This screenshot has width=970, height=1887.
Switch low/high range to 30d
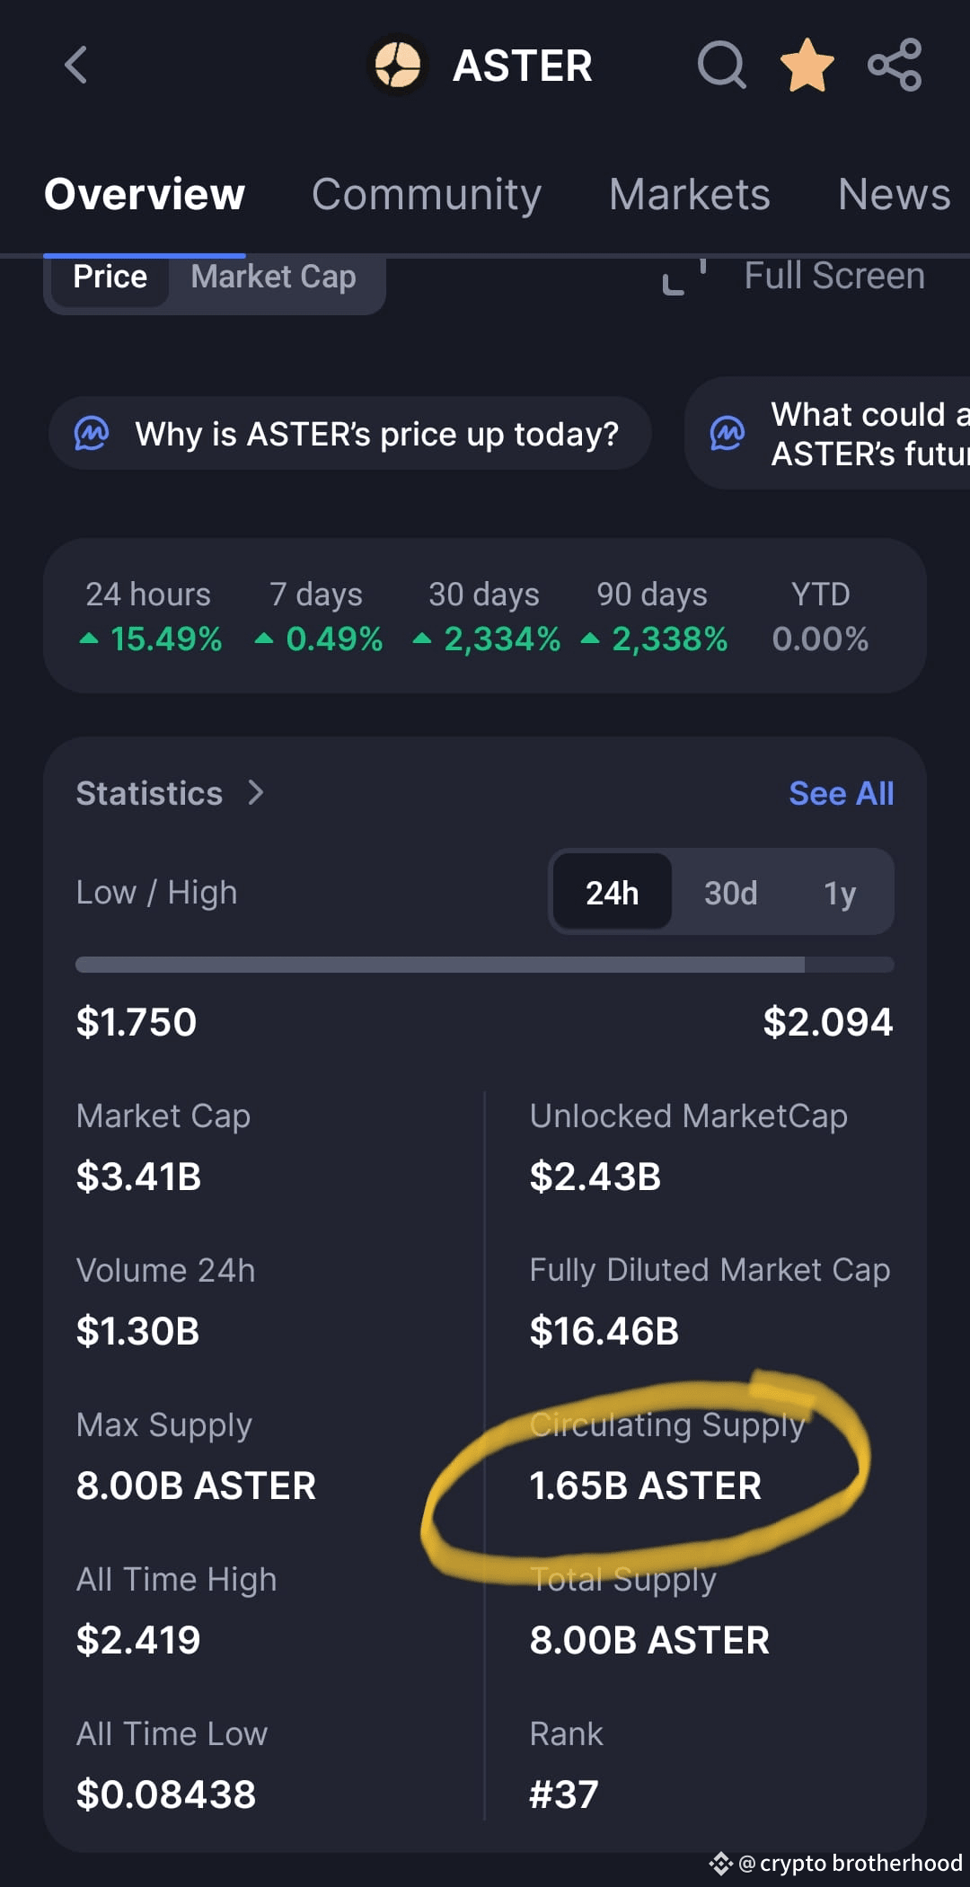tap(730, 893)
